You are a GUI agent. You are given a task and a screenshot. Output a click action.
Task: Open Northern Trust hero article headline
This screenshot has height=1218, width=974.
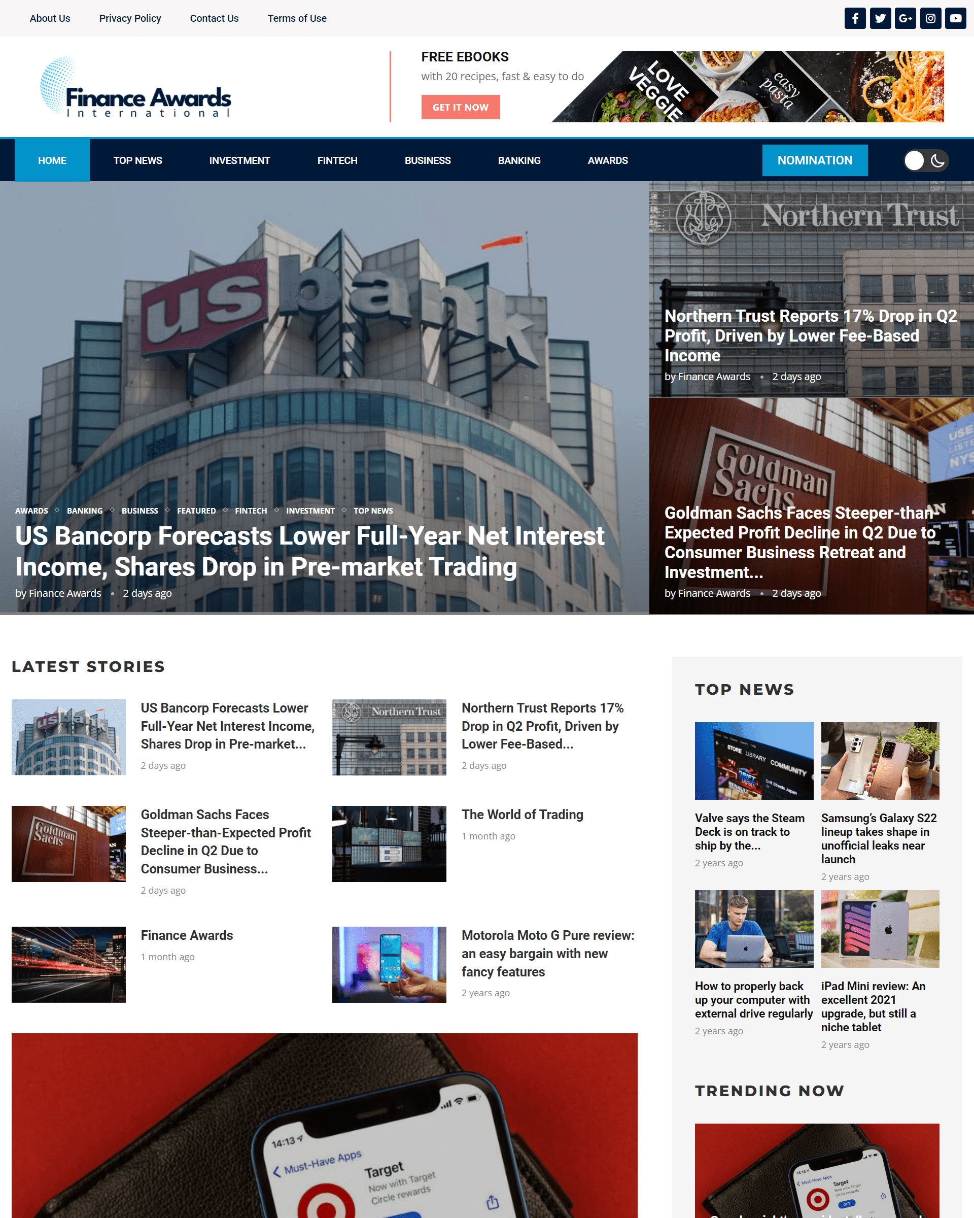[x=810, y=335]
